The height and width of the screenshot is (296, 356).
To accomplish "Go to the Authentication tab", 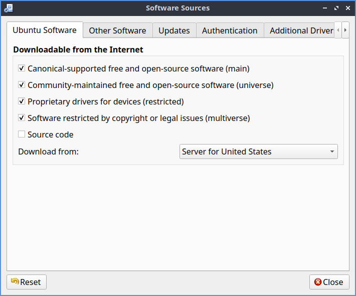I will [230, 30].
